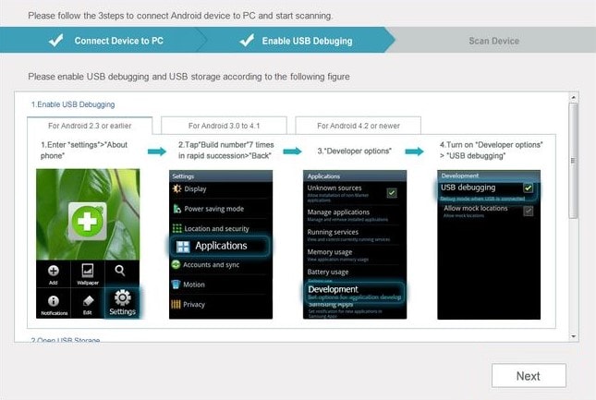Click the Settings menu screenshot with Applications
This screenshot has width=596, height=400.
[221, 245]
